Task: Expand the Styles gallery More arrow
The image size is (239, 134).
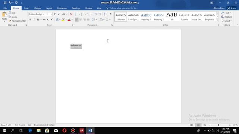Action: (217, 20)
